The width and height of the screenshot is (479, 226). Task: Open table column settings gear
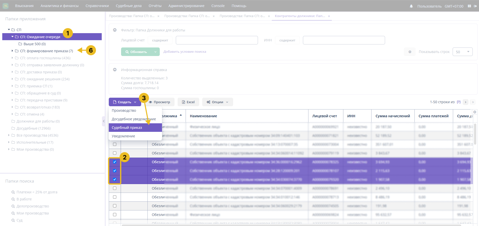pos(474,112)
